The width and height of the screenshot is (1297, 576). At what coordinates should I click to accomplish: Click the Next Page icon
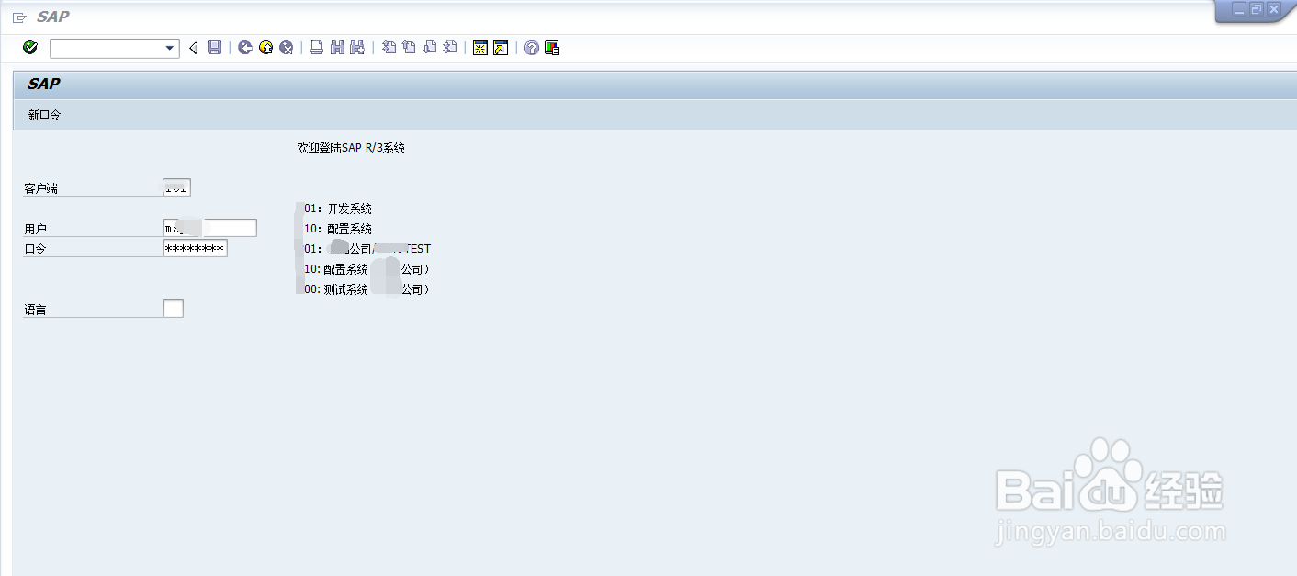click(x=429, y=48)
